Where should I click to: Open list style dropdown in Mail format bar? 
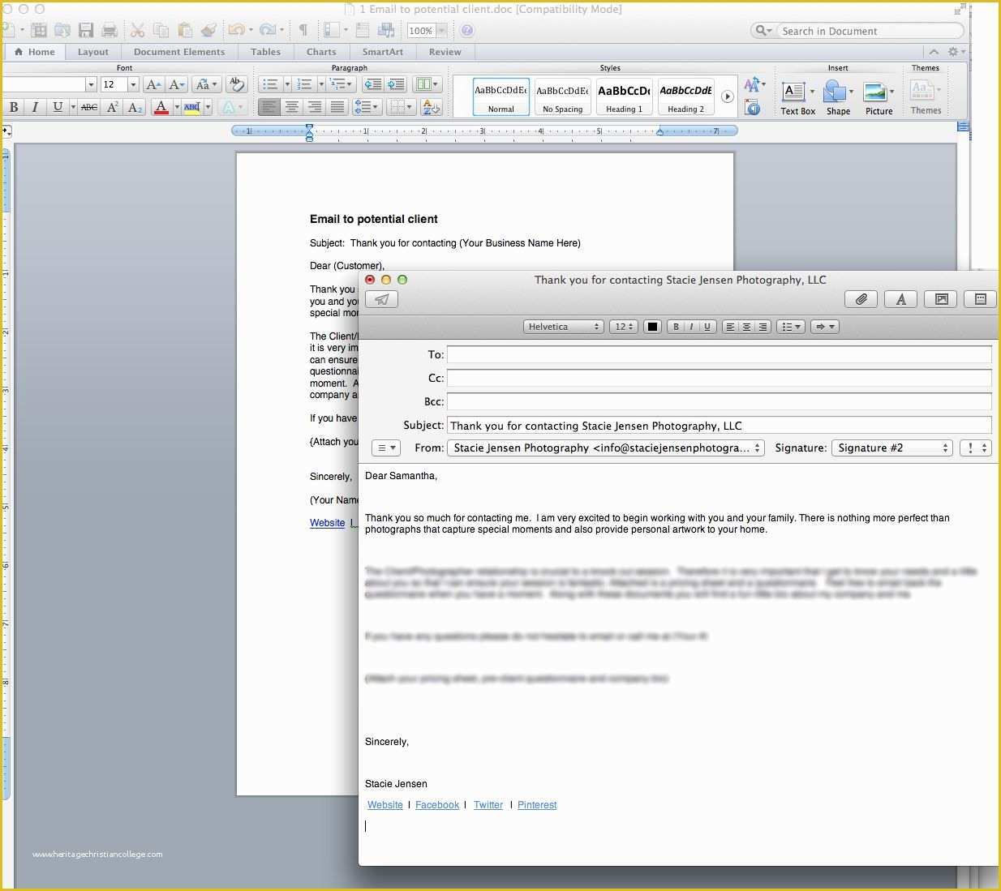[791, 327]
